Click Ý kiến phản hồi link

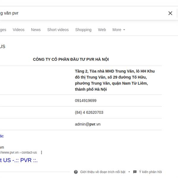coord(150,172)
